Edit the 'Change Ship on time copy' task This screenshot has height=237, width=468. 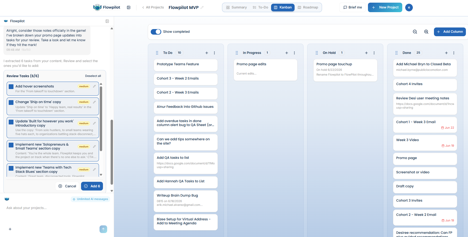click(x=94, y=102)
